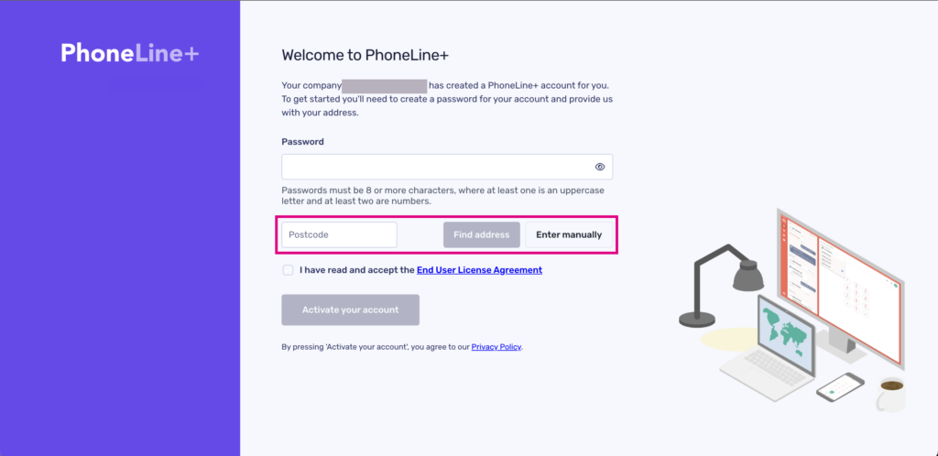
Task: Click the redacted company name block
Action: coord(384,86)
